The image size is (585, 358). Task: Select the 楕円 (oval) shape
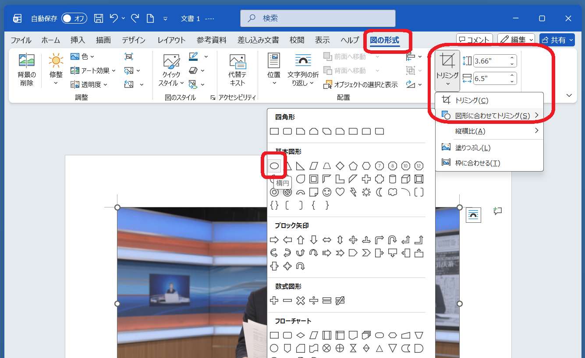pyautogui.click(x=274, y=165)
